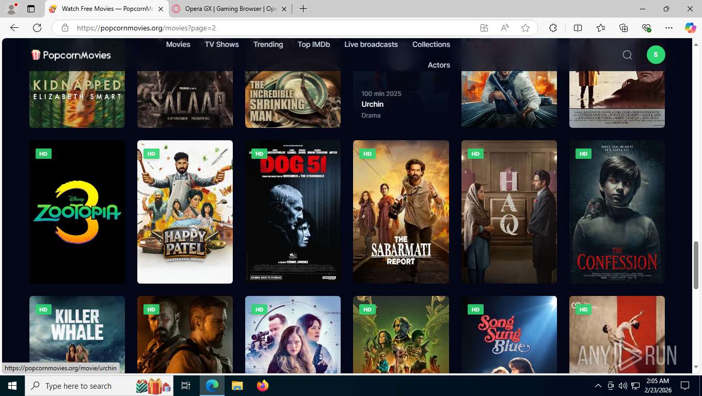Open Task View on the taskbar
Screen dimensions: 702x396
click(x=186, y=386)
